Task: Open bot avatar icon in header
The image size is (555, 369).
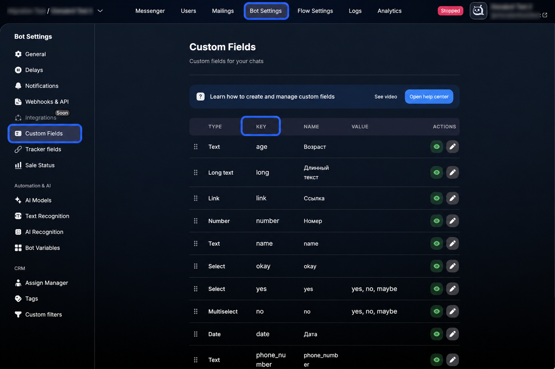Action: click(478, 11)
